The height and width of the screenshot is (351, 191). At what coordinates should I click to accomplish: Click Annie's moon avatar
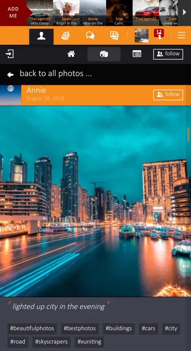(10, 95)
